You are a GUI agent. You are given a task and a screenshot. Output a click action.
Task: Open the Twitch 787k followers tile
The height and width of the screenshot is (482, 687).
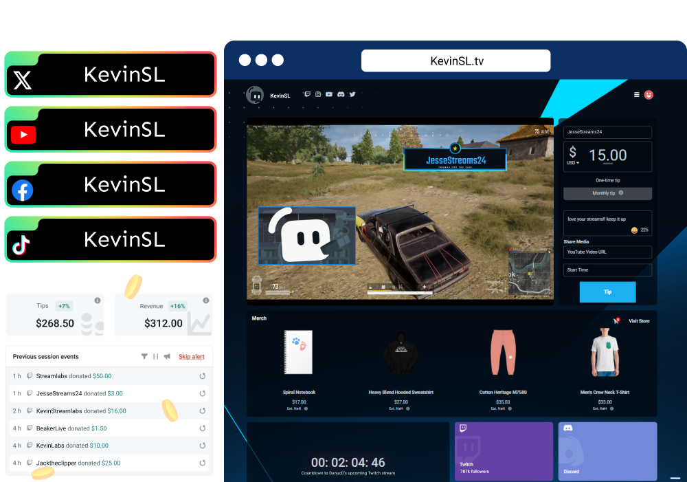pos(504,451)
